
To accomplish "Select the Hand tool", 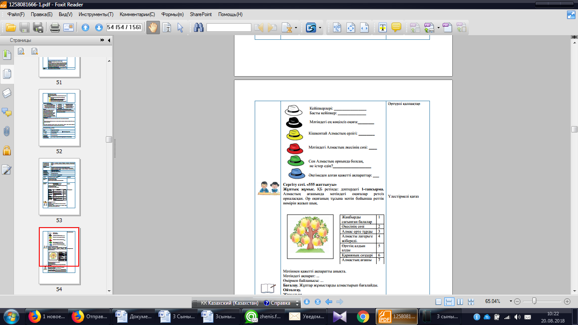I will click(x=153, y=28).
